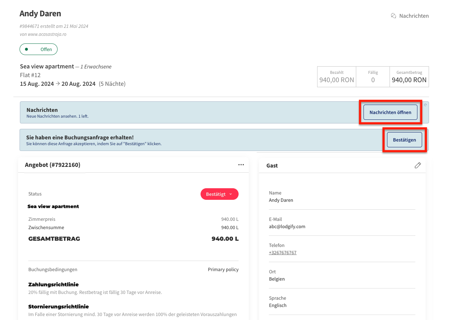The width and height of the screenshot is (471, 320).
Task: Click the Englisch language value
Action: click(278, 306)
